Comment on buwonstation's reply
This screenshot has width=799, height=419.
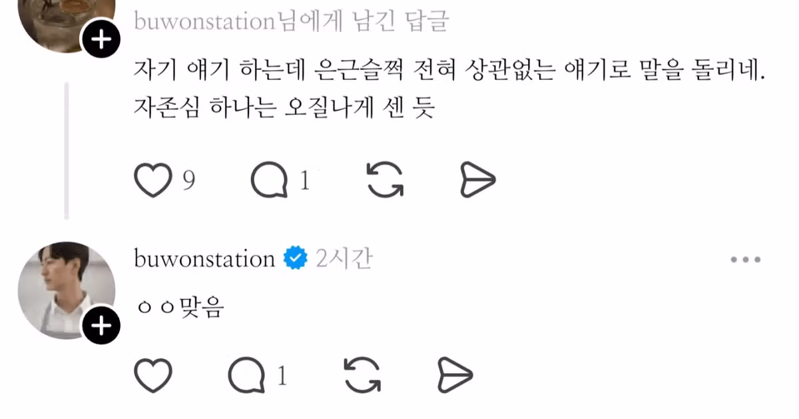(x=246, y=375)
